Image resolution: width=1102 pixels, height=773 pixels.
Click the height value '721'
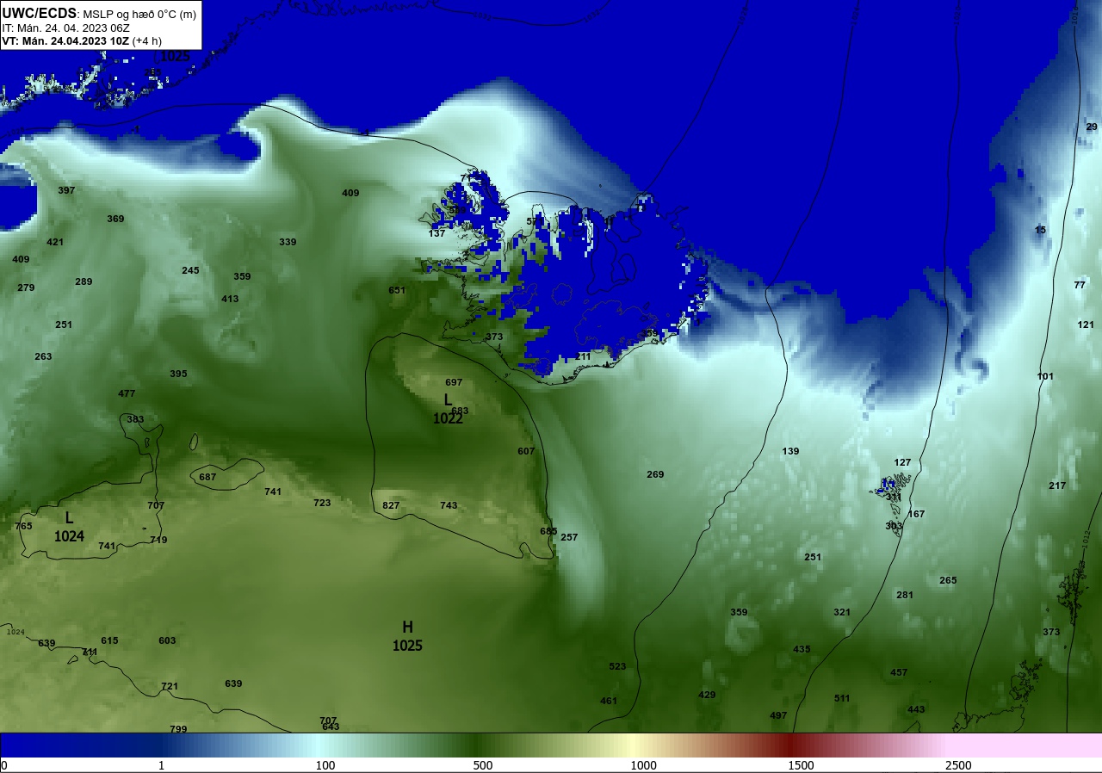pos(170,686)
